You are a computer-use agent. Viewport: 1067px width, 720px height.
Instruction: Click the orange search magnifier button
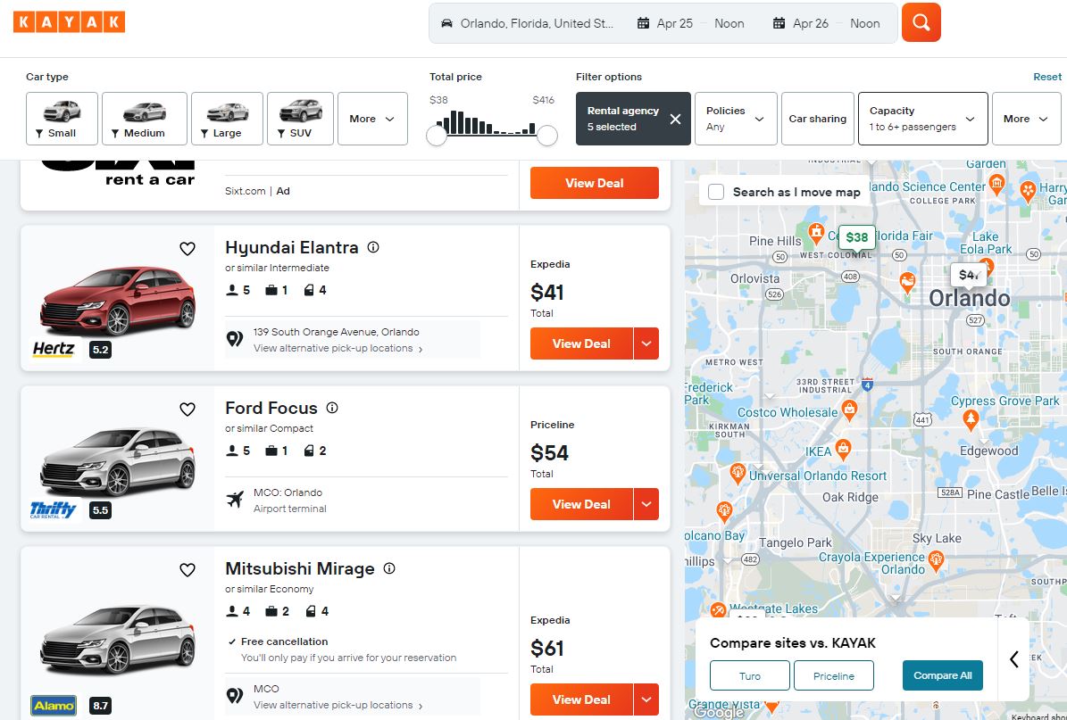click(x=921, y=22)
